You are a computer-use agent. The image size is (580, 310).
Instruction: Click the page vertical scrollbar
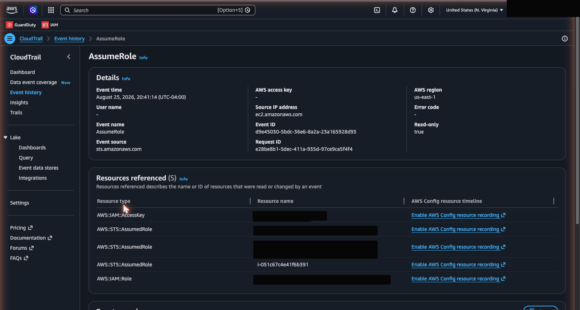pos(578,120)
